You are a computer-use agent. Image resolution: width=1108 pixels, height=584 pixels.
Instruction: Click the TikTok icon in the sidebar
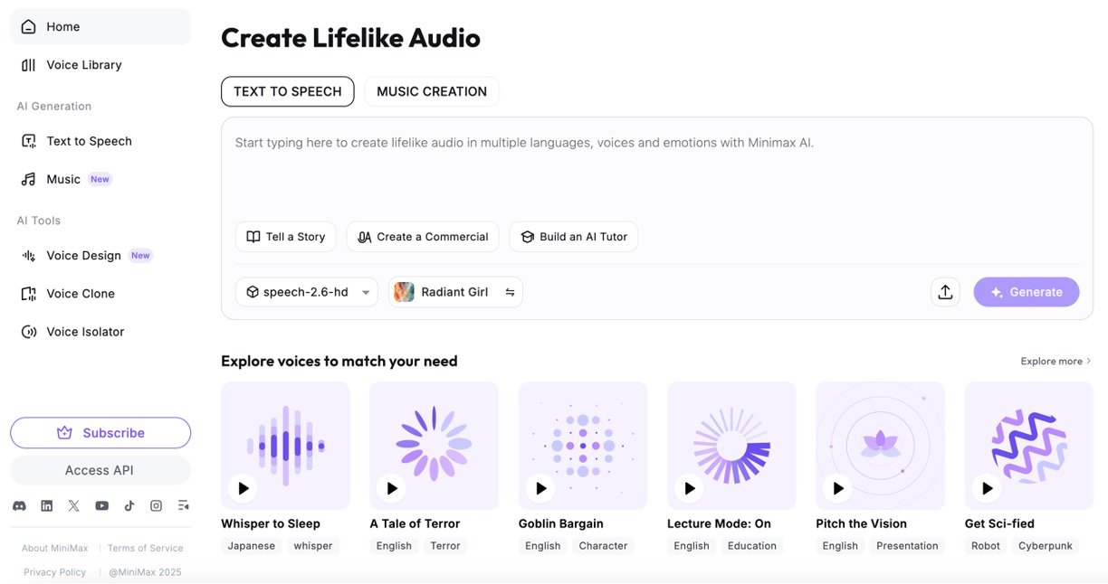[x=129, y=506]
